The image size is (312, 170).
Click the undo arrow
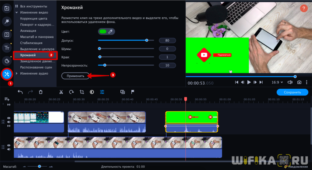pyautogui.click(x=20, y=92)
